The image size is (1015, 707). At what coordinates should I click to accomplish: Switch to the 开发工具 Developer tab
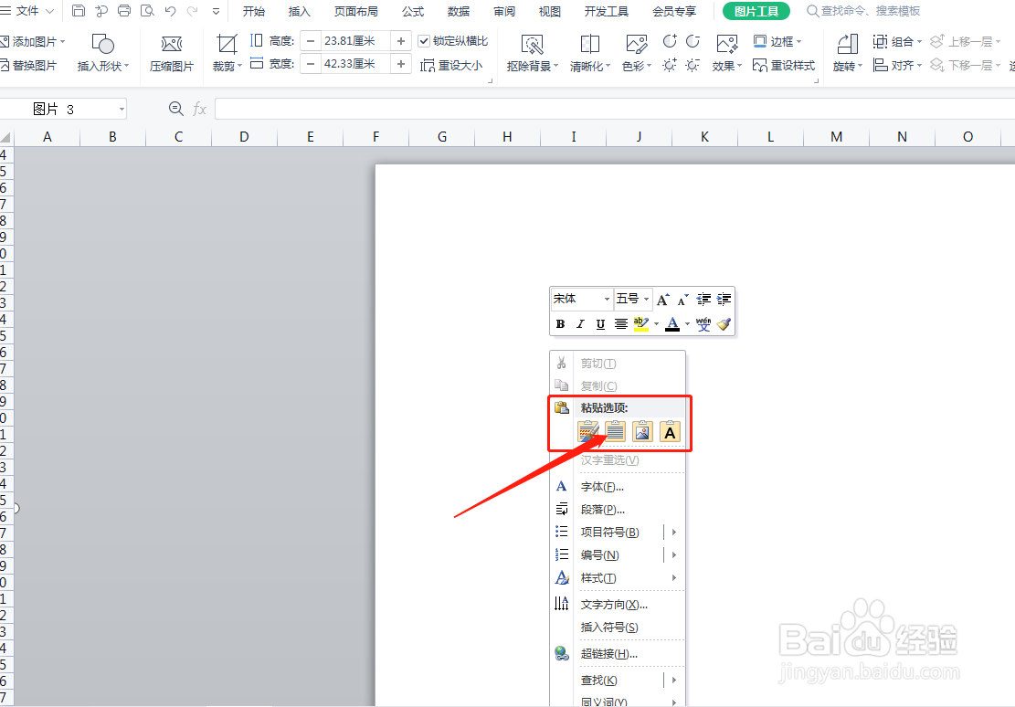pyautogui.click(x=606, y=11)
